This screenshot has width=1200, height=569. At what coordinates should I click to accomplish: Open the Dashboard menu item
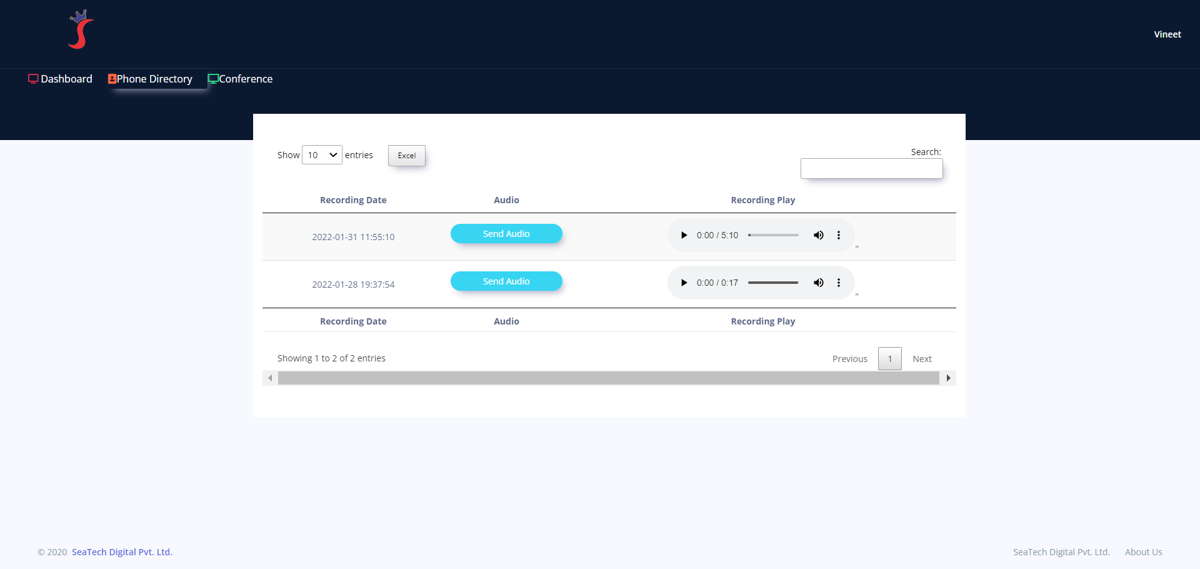[x=60, y=79]
